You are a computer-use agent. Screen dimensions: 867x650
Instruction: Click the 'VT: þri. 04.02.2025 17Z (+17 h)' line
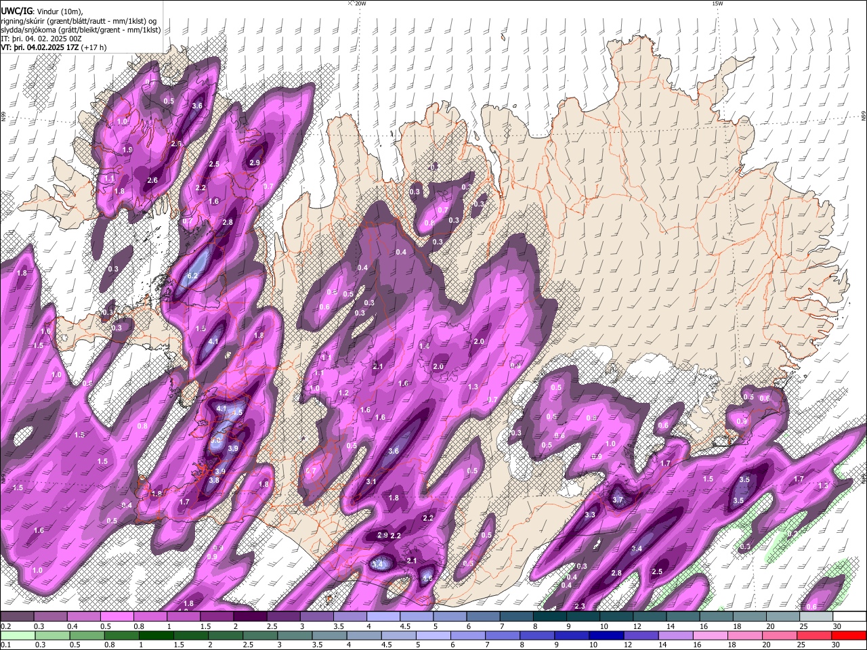[54, 47]
